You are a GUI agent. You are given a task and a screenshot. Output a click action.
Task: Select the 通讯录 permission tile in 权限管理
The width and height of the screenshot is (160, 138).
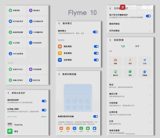(x=115, y=73)
